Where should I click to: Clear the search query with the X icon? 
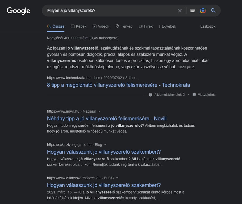point(180,11)
